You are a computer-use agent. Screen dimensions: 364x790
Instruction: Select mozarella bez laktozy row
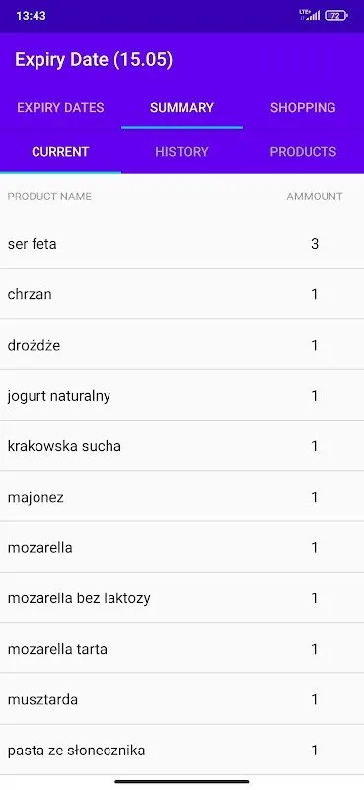(x=182, y=598)
